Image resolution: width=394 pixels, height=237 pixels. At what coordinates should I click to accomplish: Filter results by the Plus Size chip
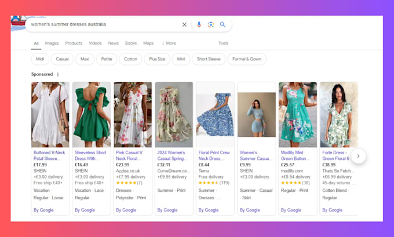point(157,59)
